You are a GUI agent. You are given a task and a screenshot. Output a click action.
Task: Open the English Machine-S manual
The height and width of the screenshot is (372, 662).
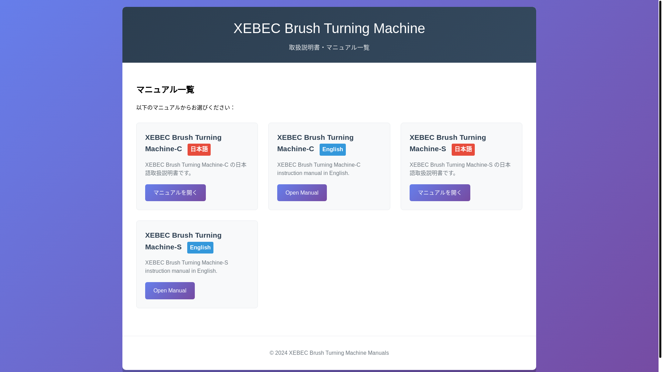[x=170, y=290]
